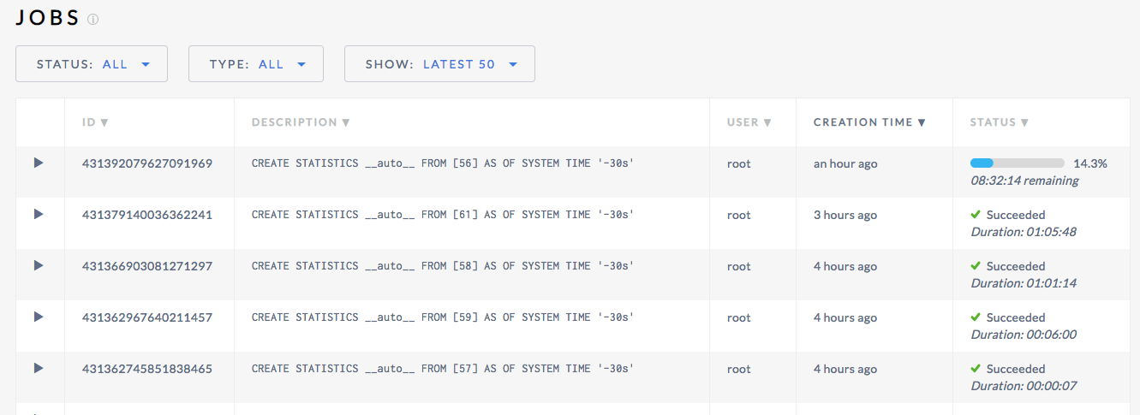Click the JOBS page heading
This screenshot has height=415, width=1140.
[48, 18]
